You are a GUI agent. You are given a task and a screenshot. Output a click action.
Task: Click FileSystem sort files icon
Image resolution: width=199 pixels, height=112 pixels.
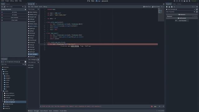click(25, 64)
